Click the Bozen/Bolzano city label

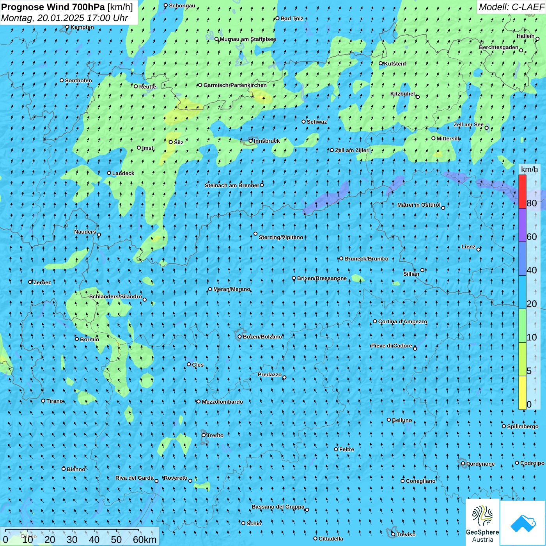click(x=262, y=337)
